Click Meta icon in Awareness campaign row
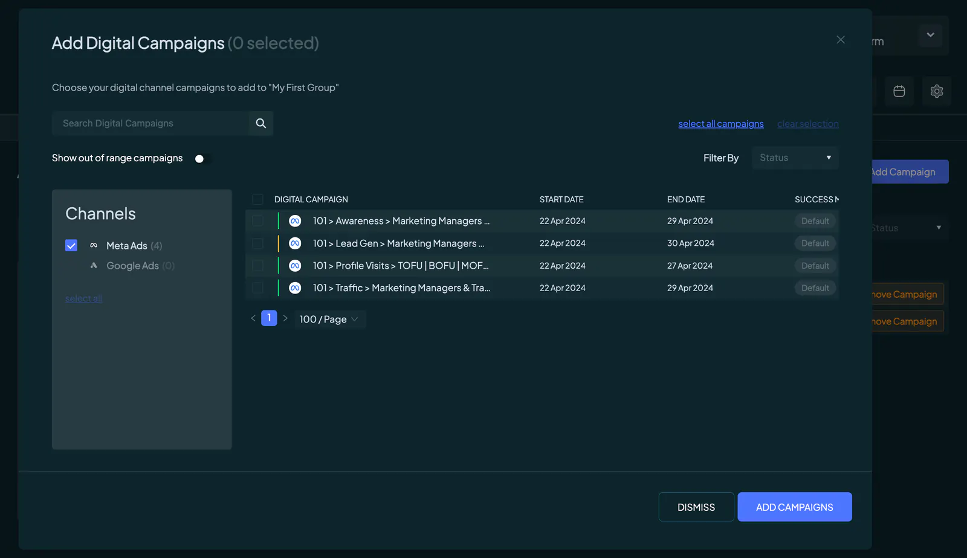This screenshot has width=967, height=558. click(x=295, y=221)
